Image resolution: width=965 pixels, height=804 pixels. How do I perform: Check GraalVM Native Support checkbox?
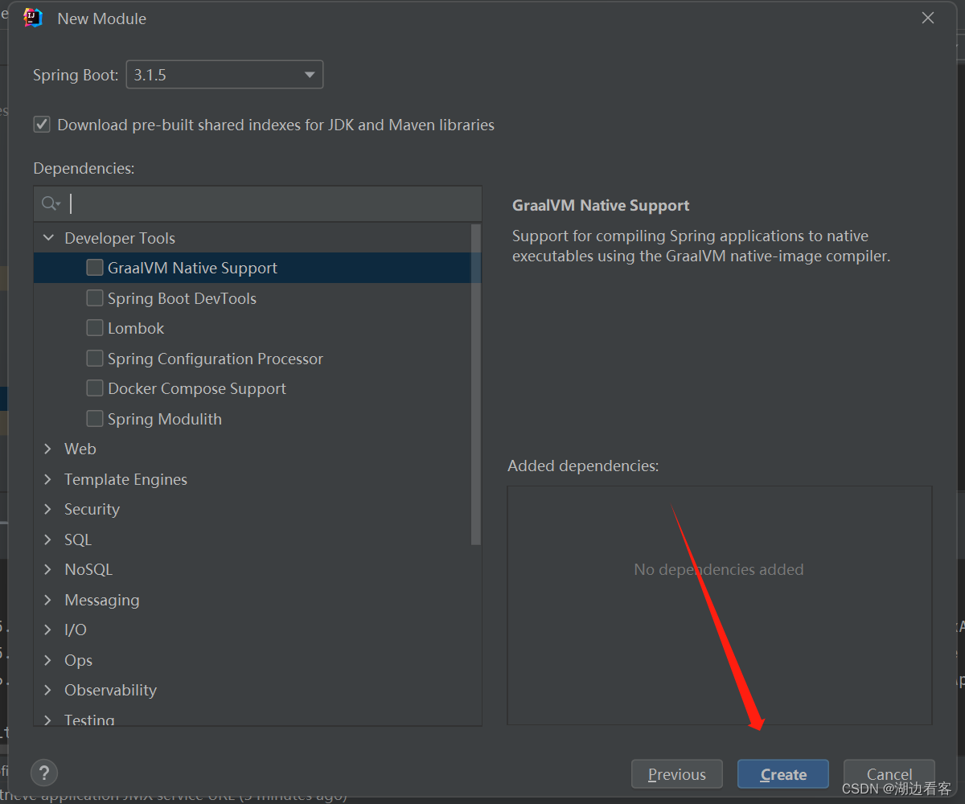click(95, 268)
